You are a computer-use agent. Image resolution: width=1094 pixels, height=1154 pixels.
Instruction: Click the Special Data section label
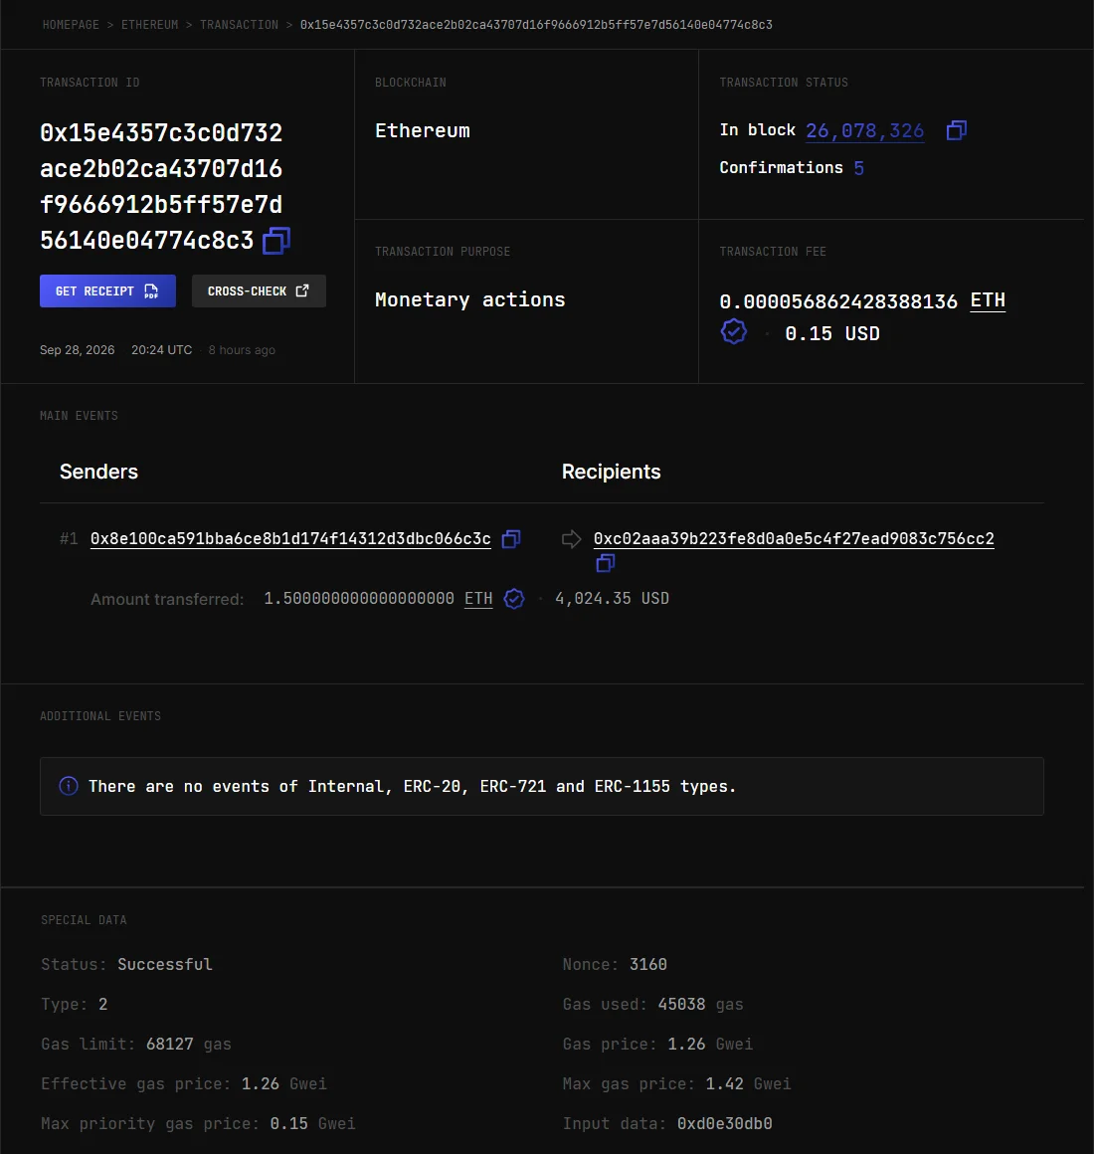(x=84, y=920)
